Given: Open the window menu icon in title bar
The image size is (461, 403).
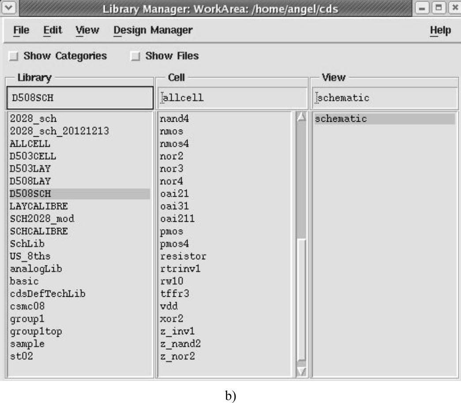Looking at the screenshot, I should pyautogui.click(x=7, y=9).
